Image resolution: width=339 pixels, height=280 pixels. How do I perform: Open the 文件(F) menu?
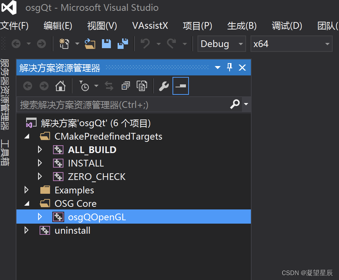tap(14, 26)
